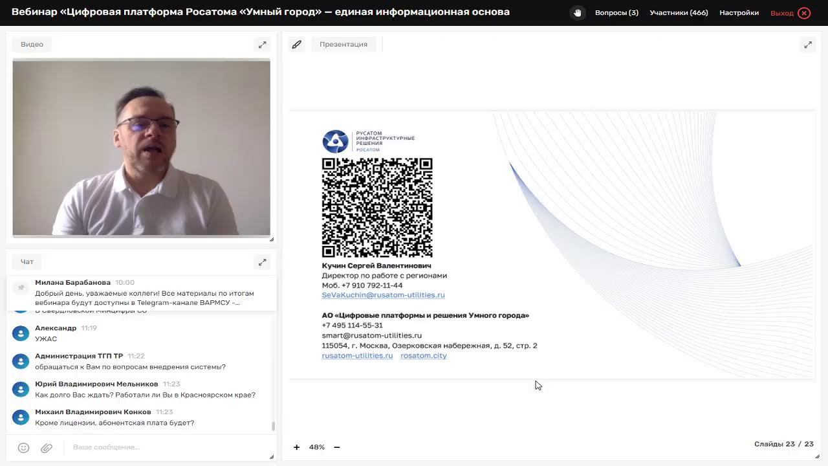Screen dimensions: 828x466
Task: Click the Выход exit link
Action: [x=781, y=13]
